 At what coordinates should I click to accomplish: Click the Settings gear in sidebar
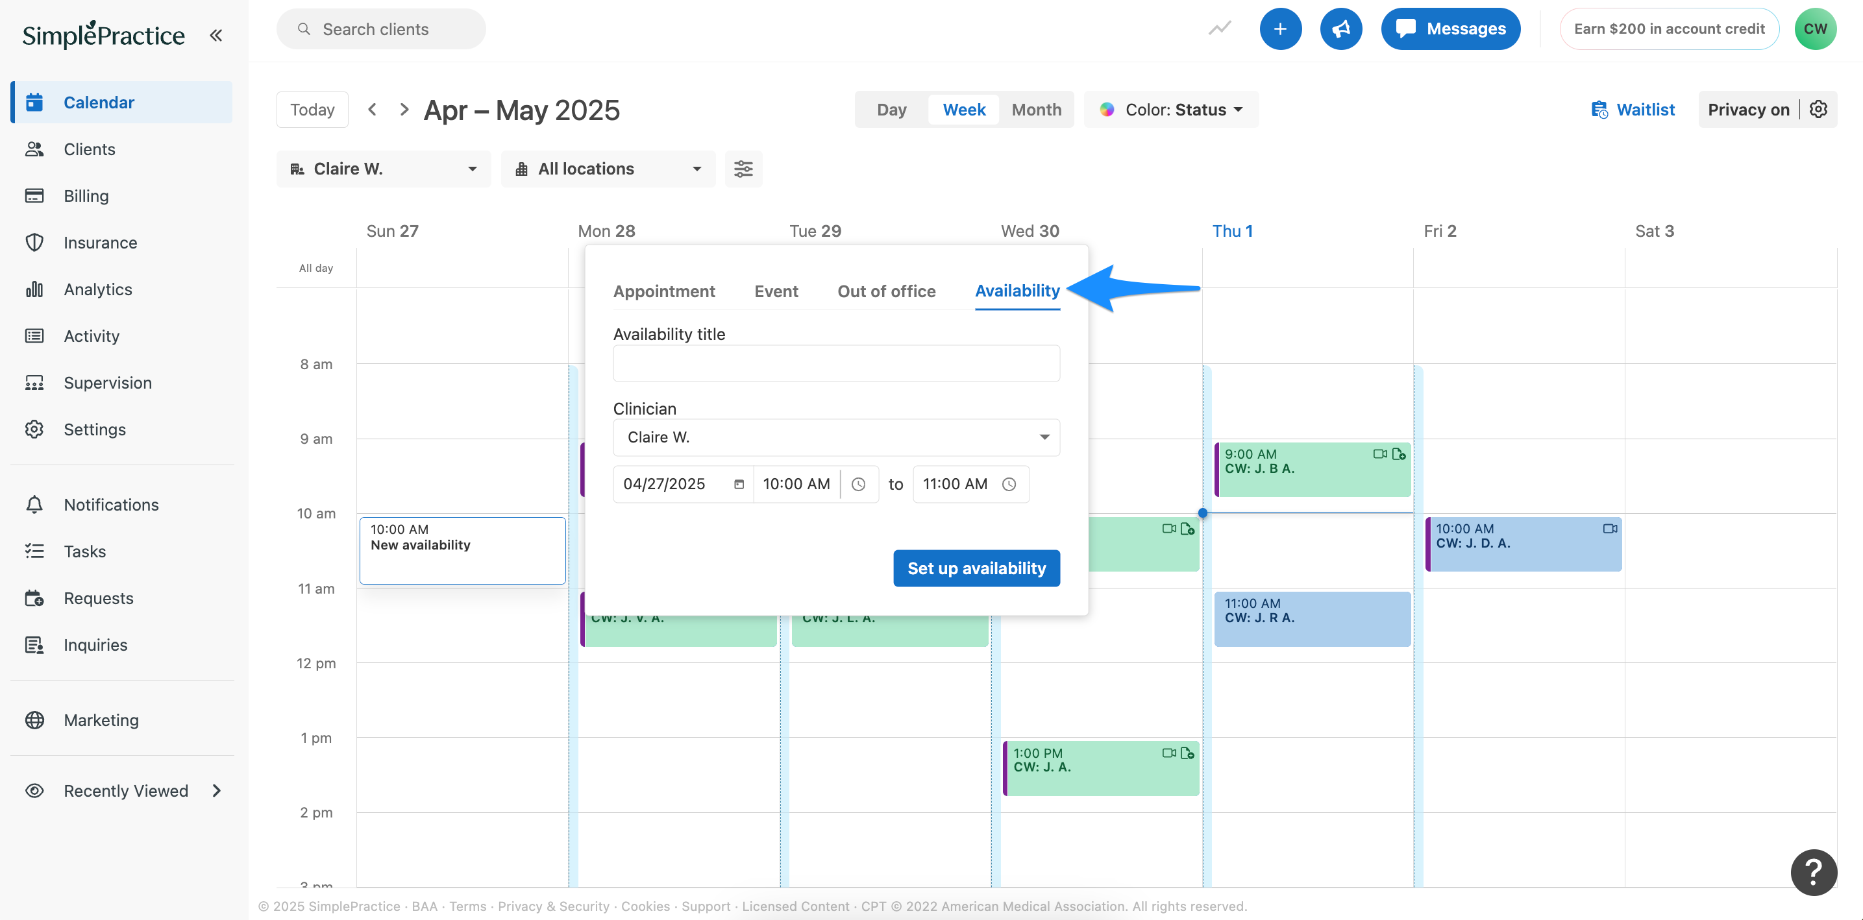point(34,430)
